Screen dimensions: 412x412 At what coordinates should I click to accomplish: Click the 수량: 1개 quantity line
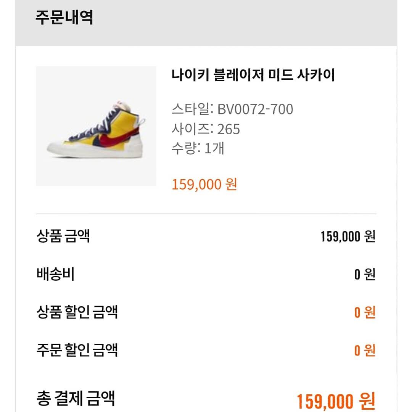(x=198, y=148)
